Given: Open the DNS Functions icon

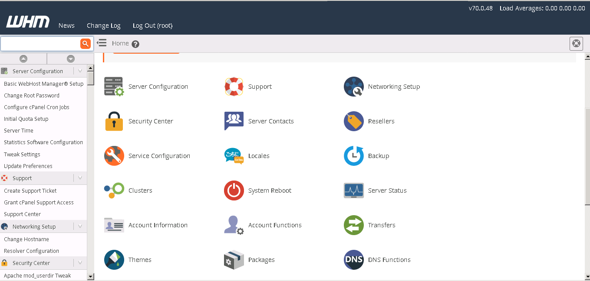Looking at the screenshot, I should 353,260.
